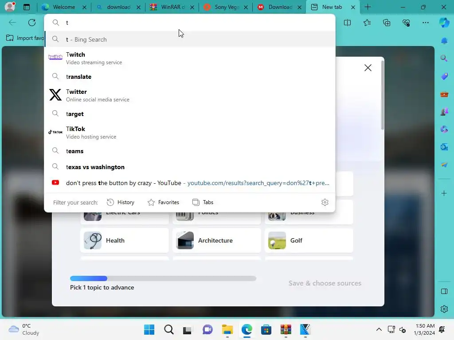Open the Copilot icon

pos(444,23)
